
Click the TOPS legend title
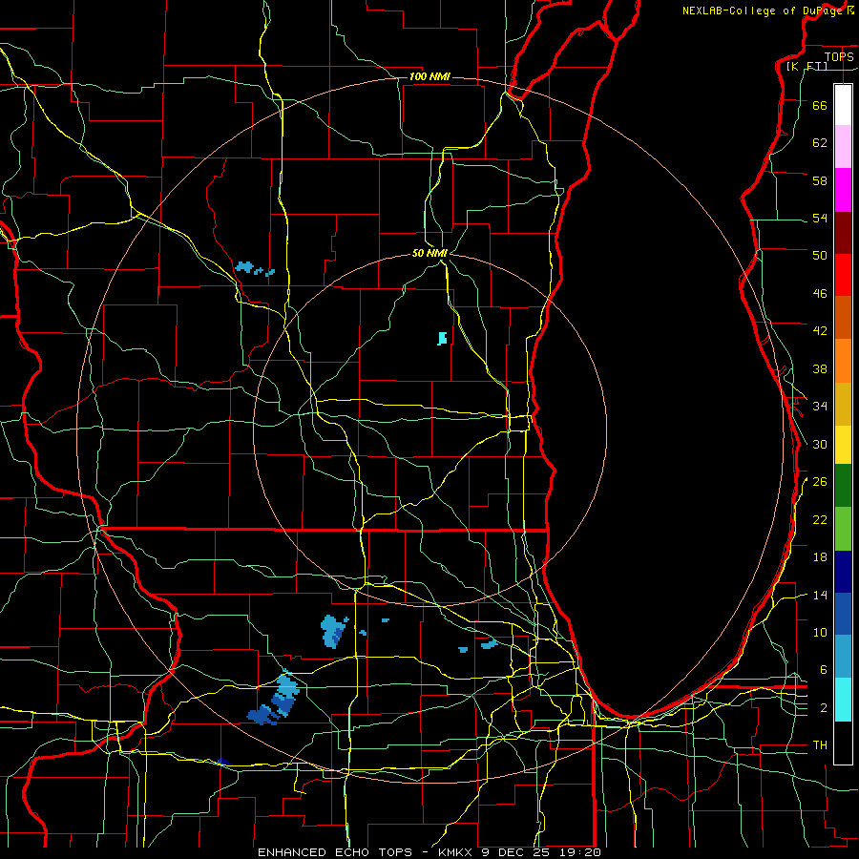[x=839, y=56]
